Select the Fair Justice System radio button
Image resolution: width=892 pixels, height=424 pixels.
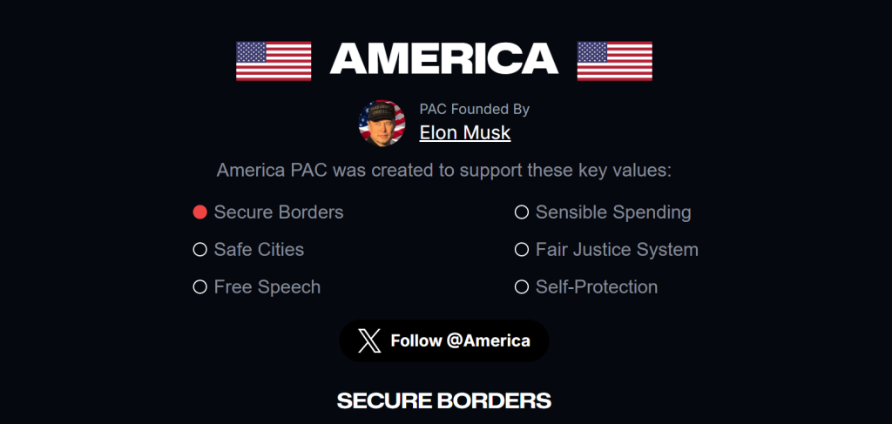tap(522, 250)
